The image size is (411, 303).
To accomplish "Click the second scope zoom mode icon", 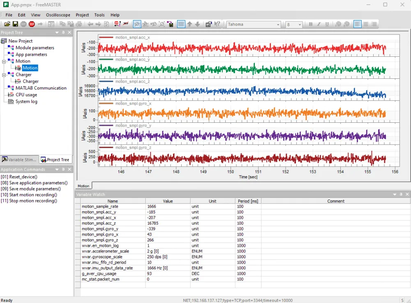I will click(x=145, y=24).
